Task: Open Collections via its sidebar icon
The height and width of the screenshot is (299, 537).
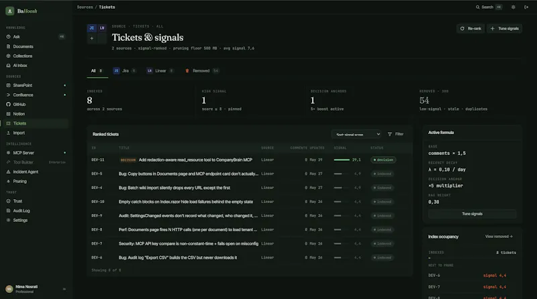Action: pos(8,56)
